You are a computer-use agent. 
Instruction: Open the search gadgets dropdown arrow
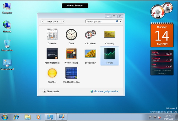tap(120, 21)
